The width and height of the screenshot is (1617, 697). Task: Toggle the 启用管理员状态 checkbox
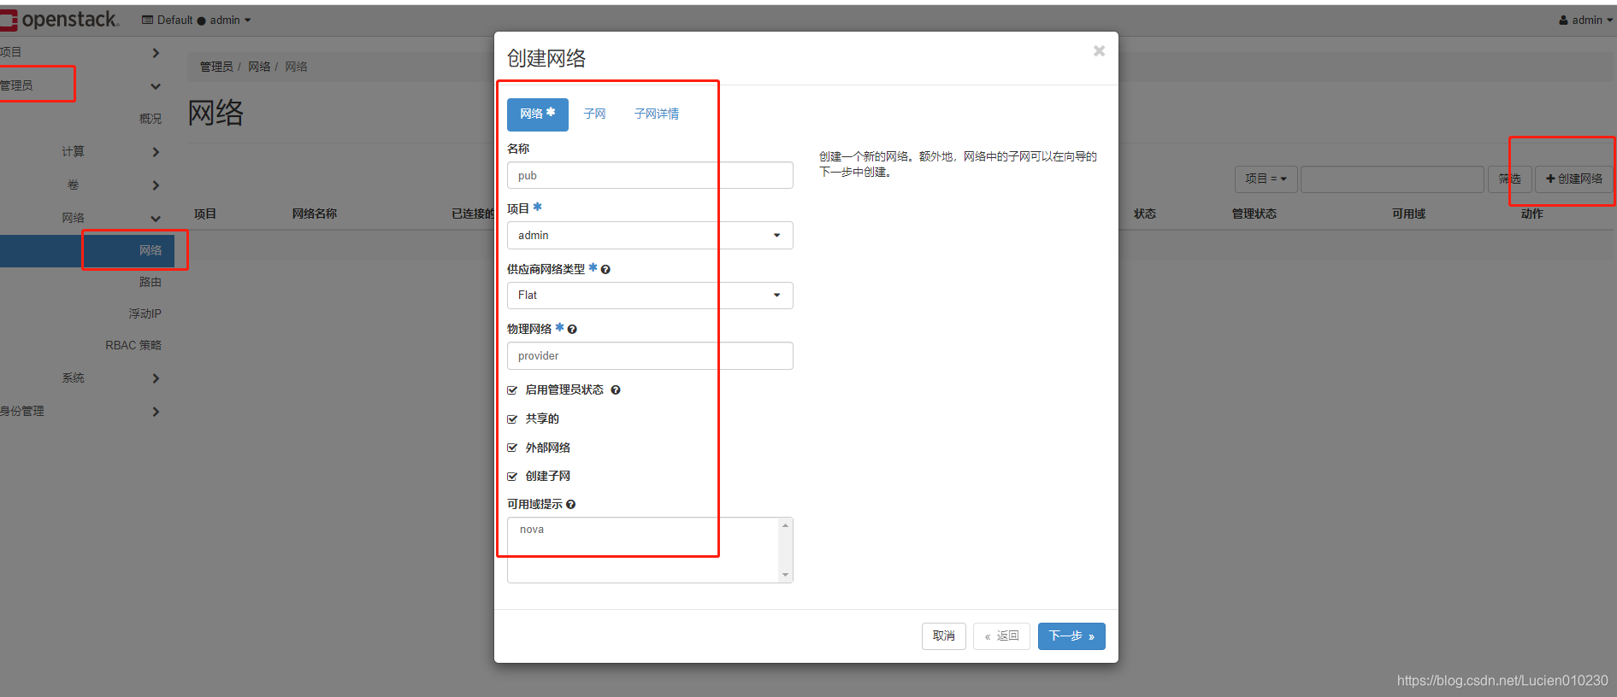coord(512,390)
